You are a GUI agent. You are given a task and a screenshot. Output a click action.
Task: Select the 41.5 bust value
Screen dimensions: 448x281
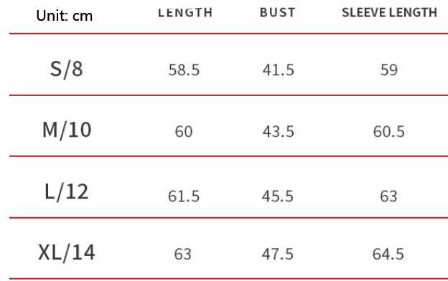click(x=278, y=70)
